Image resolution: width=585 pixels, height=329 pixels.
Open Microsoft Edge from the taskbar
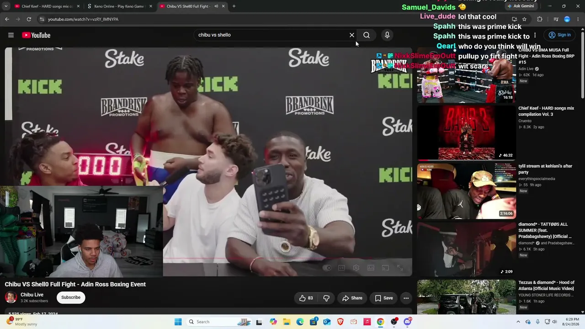pyautogui.click(x=300, y=322)
